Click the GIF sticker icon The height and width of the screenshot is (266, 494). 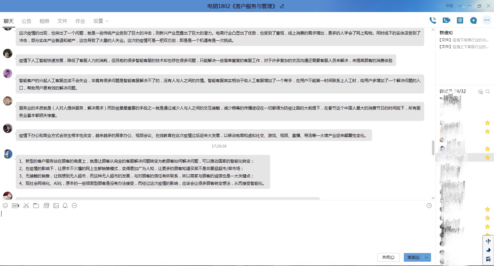coord(15,206)
